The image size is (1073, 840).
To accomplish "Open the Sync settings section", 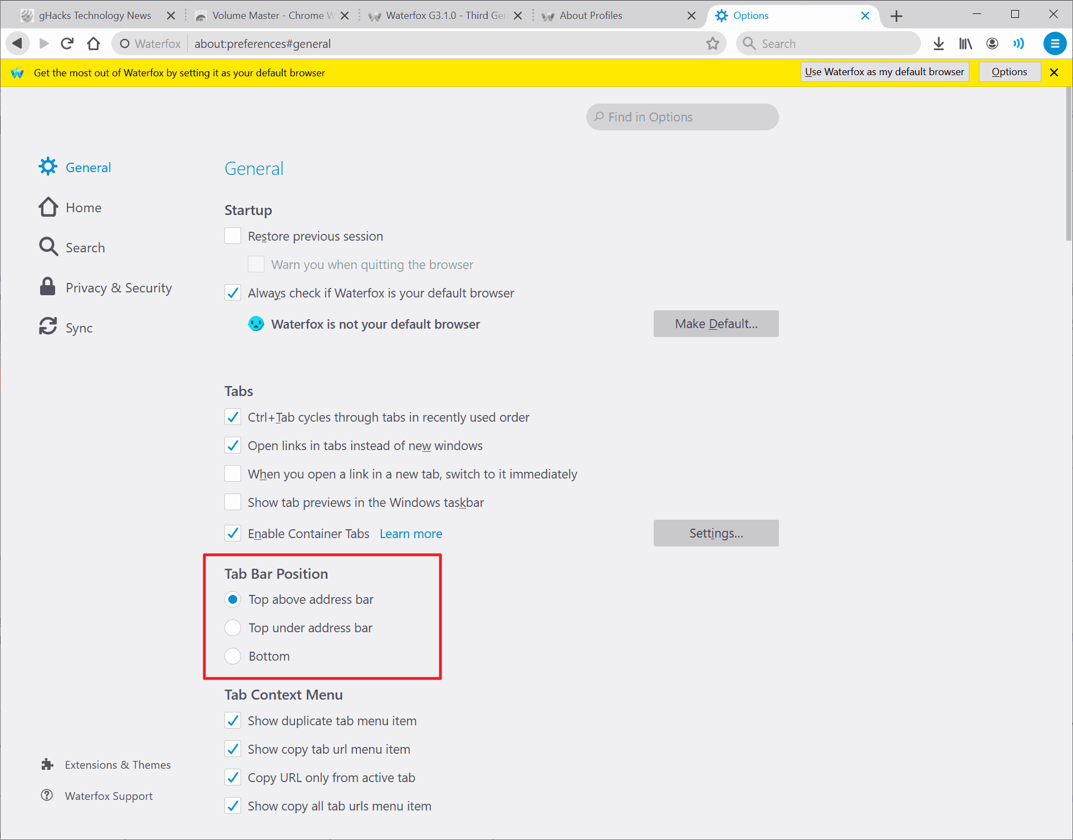I will click(x=79, y=328).
